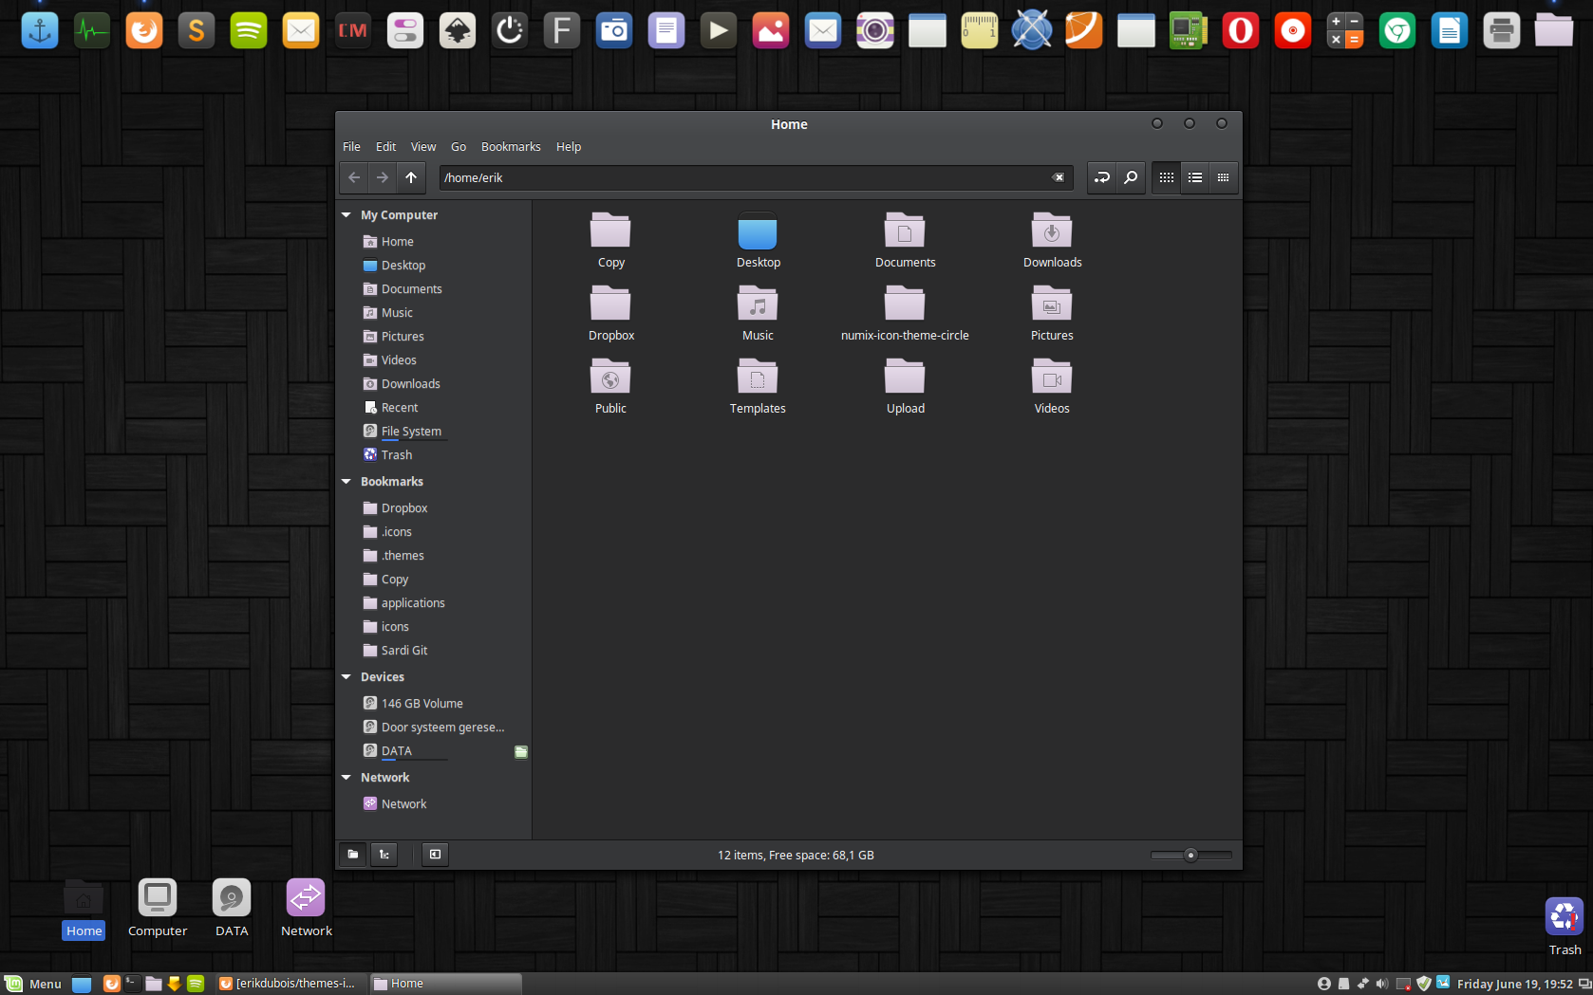Show places in the sidebar
The image size is (1593, 995).
click(x=353, y=855)
